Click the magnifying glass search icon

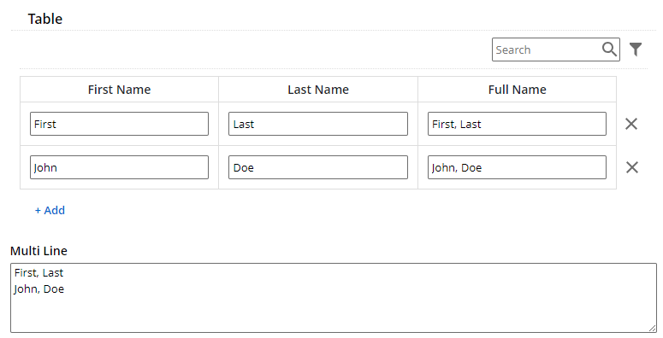click(609, 50)
